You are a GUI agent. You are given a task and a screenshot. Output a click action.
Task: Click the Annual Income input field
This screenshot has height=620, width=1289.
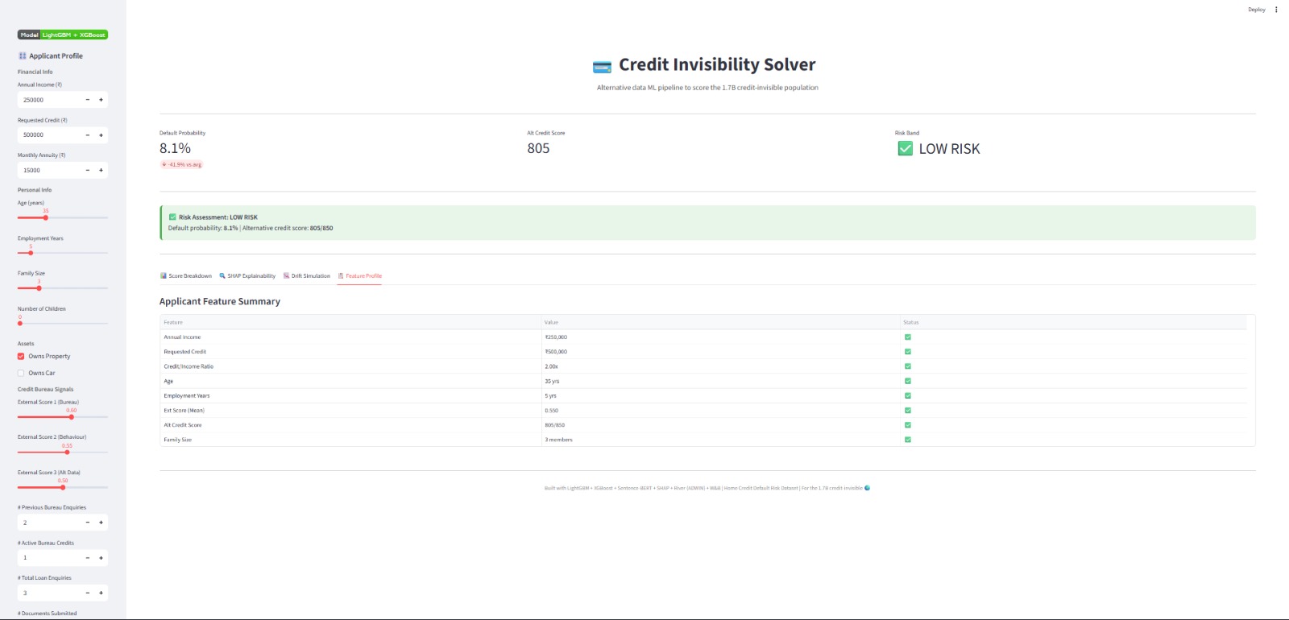(50, 100)
